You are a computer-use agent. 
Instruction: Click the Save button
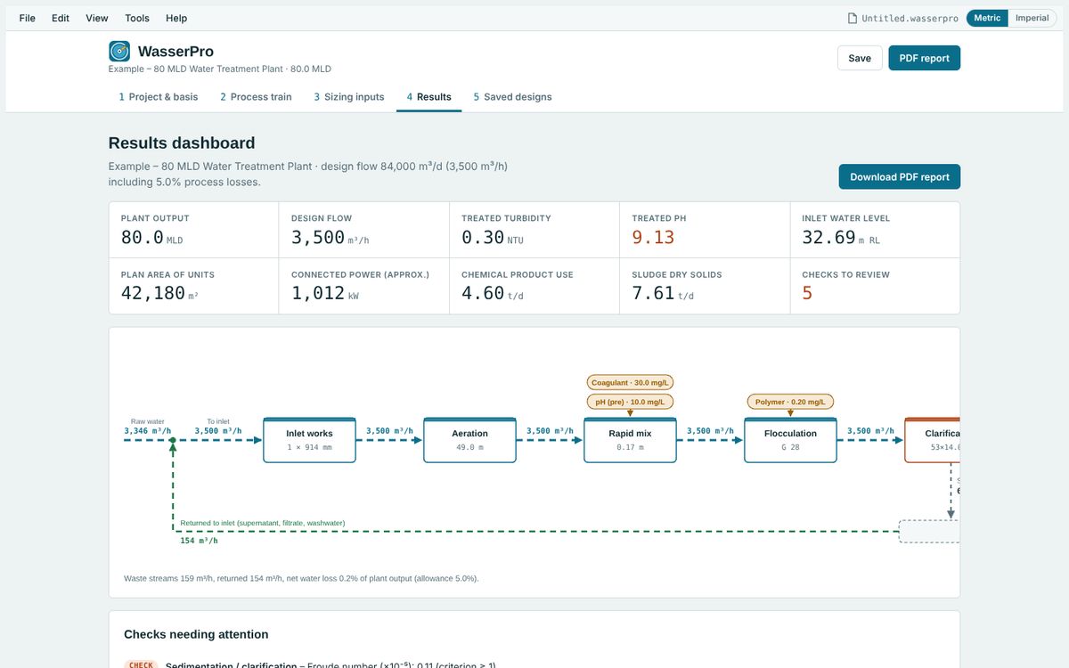pyautogui.click(x=860, y=58)
